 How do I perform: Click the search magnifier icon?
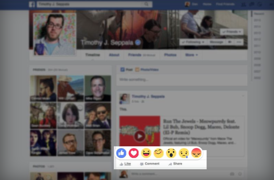147,4
